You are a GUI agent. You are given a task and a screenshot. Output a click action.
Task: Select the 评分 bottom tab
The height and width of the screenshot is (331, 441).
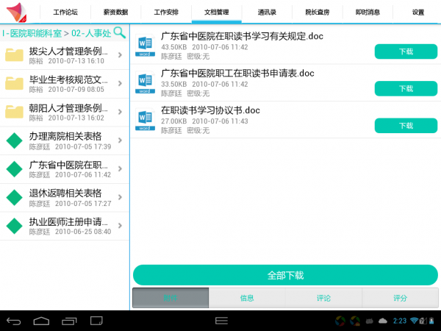pyautogui.click(x=400, y=298)
